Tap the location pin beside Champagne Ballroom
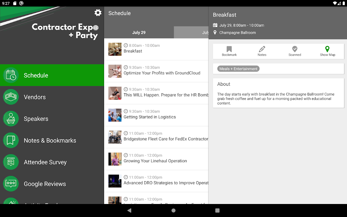 tap(215, 33)
